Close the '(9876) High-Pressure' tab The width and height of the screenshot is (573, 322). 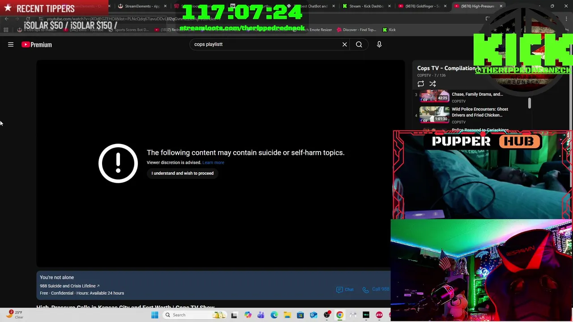pyautogui.click(x=501, y=6)
